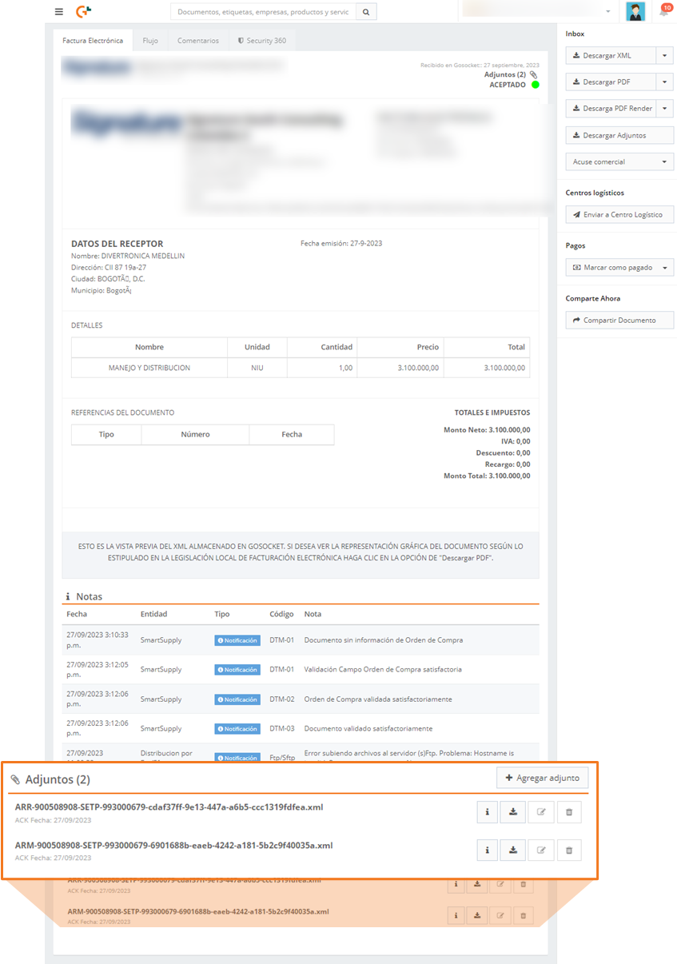Click the Notas info icon heading
The width and height of the screenshot is (677, 964).
click(68, 597)
